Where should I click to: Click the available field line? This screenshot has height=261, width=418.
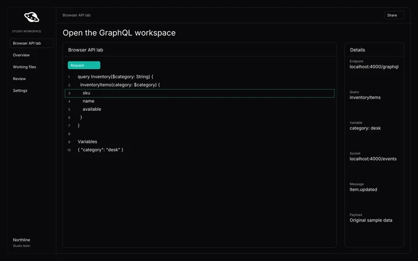tap(92, 109)
